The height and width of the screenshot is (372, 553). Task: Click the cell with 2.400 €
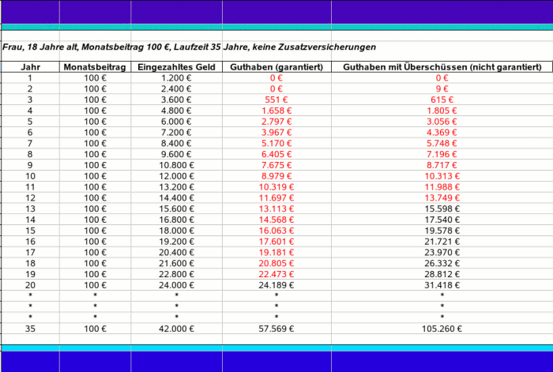pyautogui.click(x=176, y=89)
